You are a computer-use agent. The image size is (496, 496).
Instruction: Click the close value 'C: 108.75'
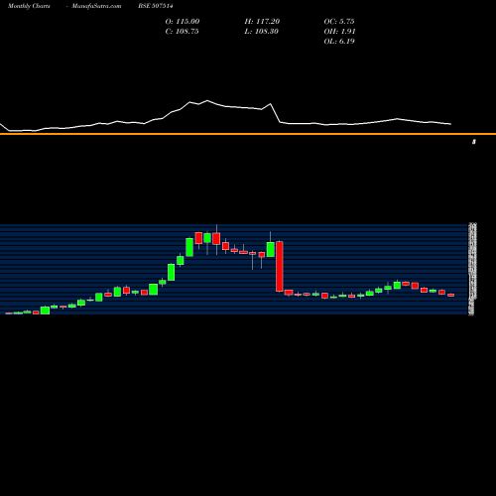coord(182,32)
